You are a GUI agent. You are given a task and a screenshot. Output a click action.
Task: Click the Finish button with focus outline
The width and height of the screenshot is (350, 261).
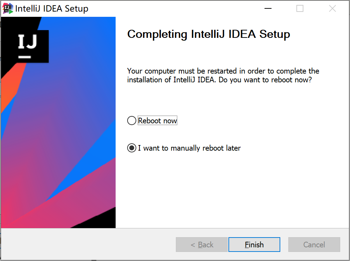click(x=254, y=244)
